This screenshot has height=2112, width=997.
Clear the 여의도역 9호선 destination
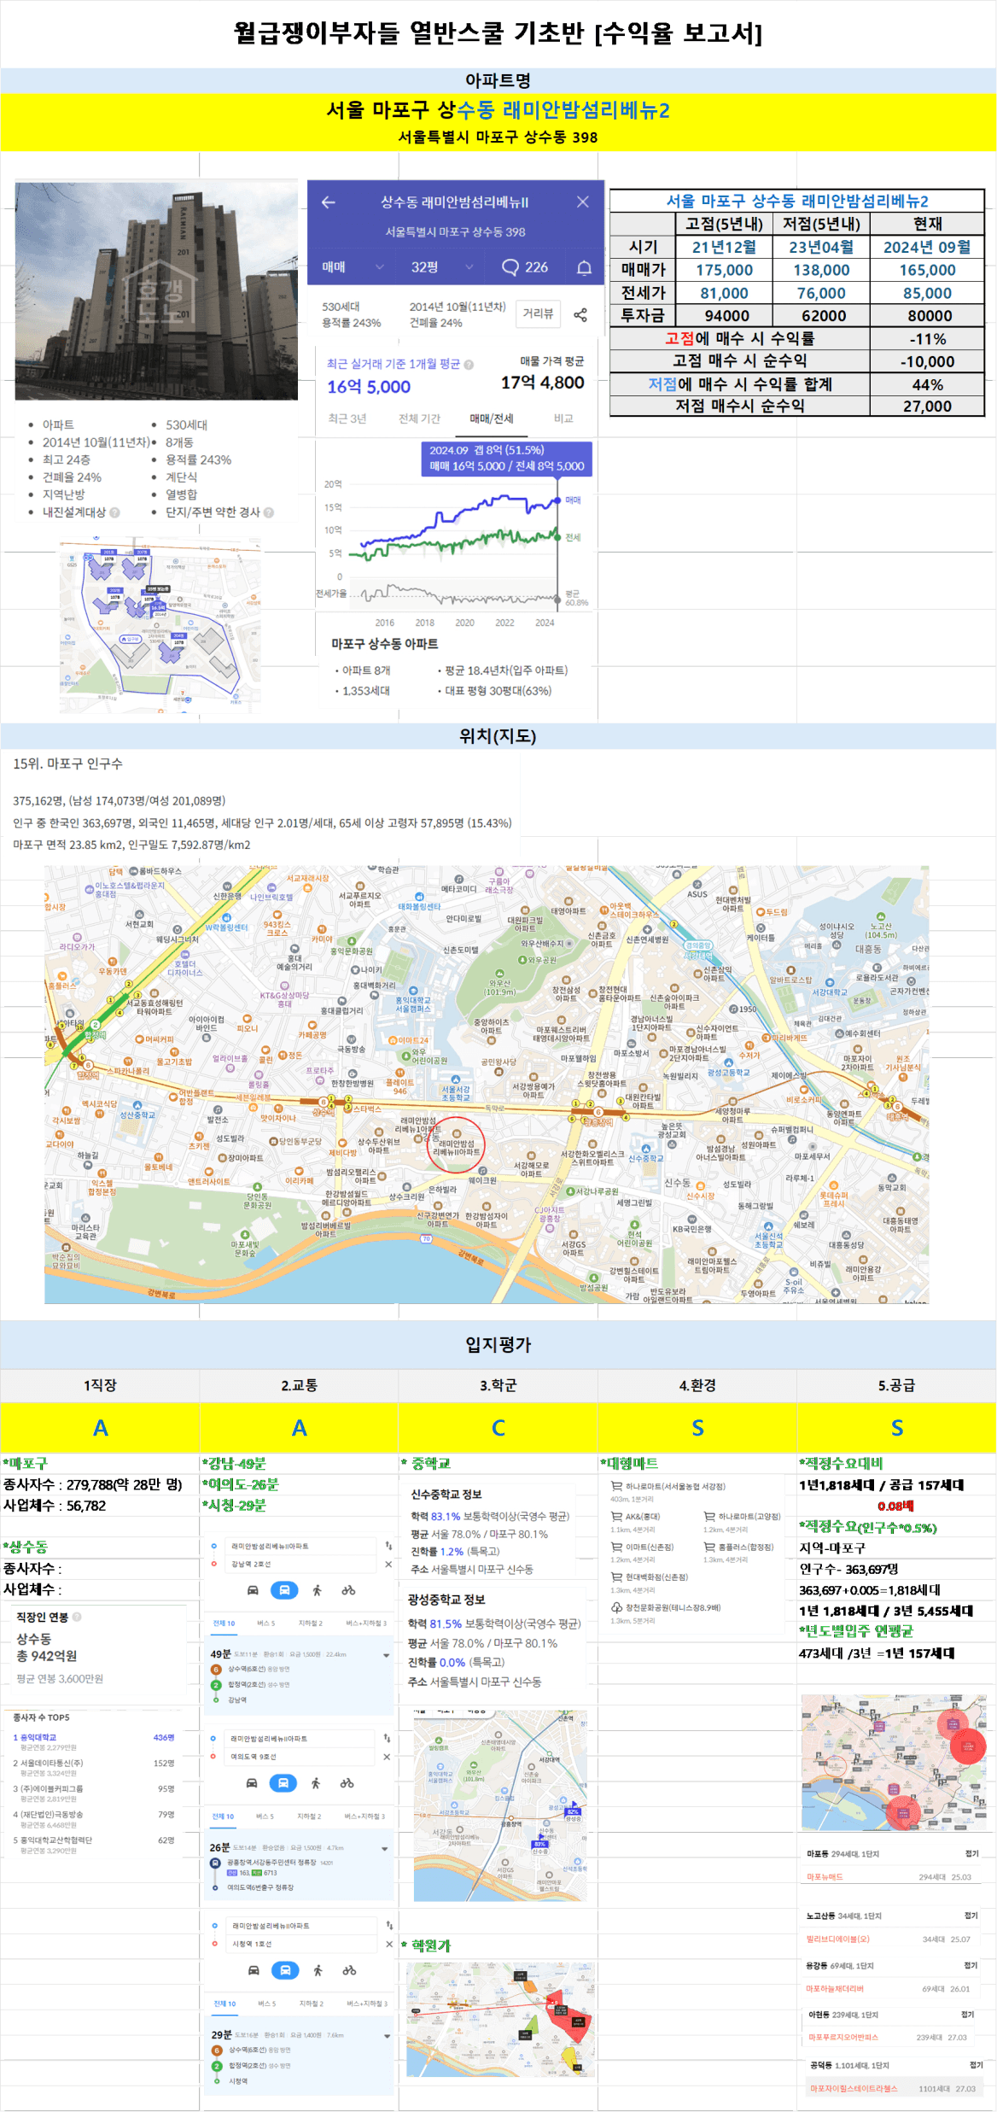pos(387,1757)
